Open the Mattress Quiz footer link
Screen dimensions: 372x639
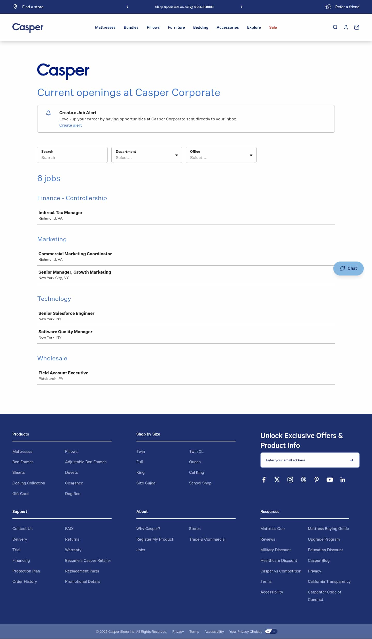(273, 529)
